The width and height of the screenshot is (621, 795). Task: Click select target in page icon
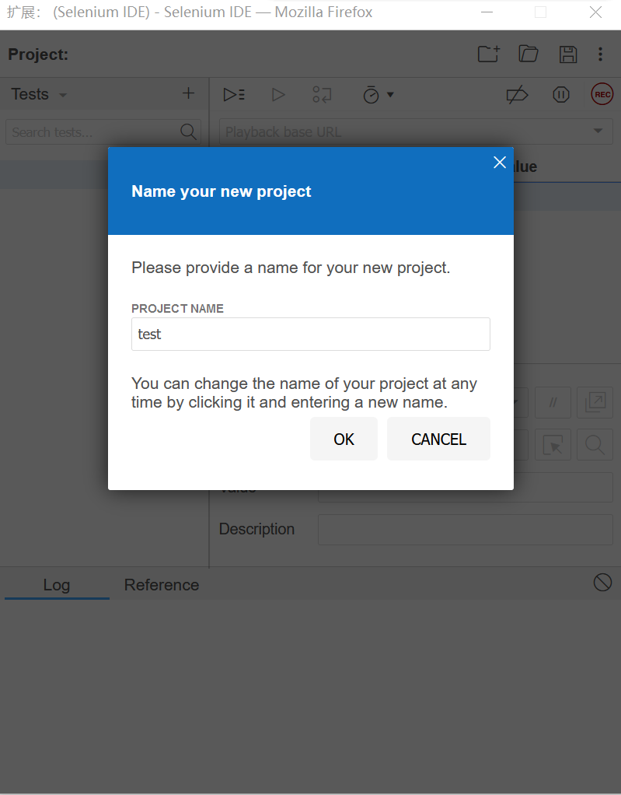coord(553,445)
